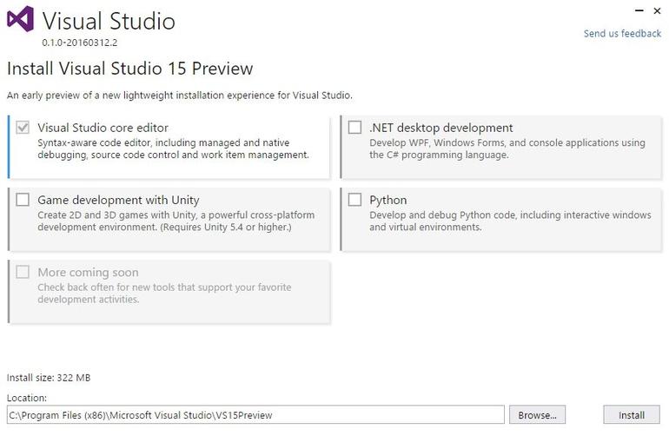Click the Install size 322 MB label
The image size is (669, 436).
49,378
